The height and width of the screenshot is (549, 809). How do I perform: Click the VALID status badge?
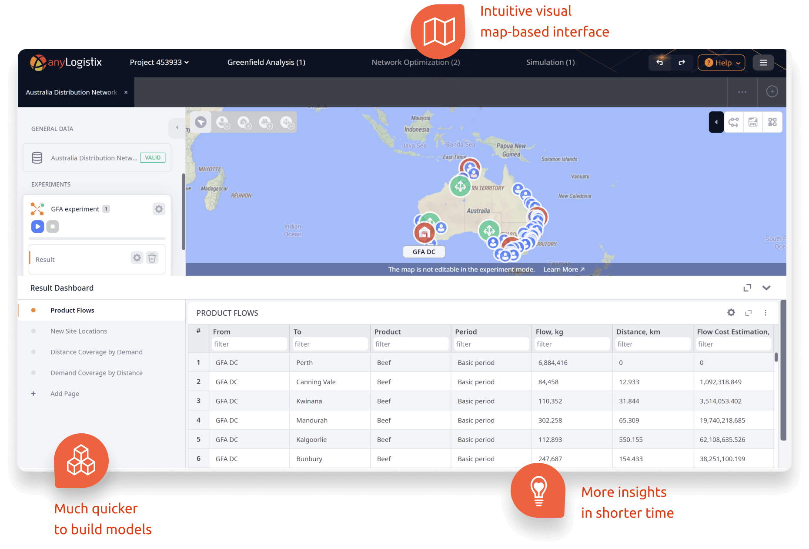tap(153, 157)
